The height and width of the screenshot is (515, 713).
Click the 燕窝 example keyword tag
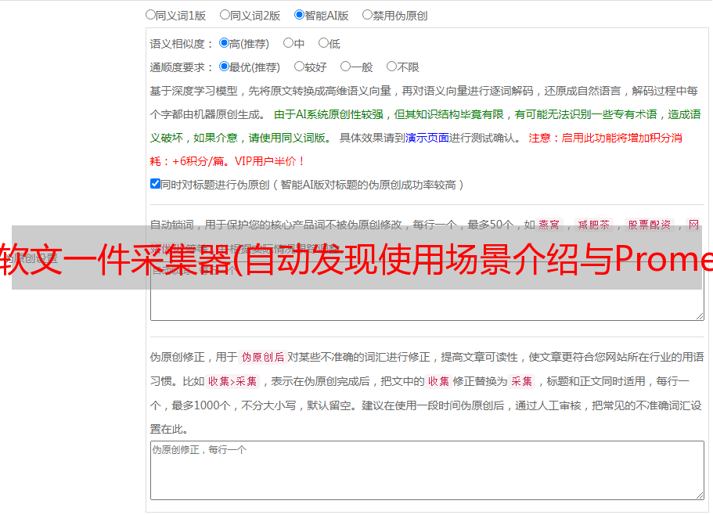pyautogui.click(x=549, y=225)
